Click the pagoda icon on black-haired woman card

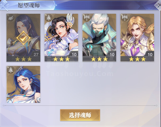click(x=49, y=18)
